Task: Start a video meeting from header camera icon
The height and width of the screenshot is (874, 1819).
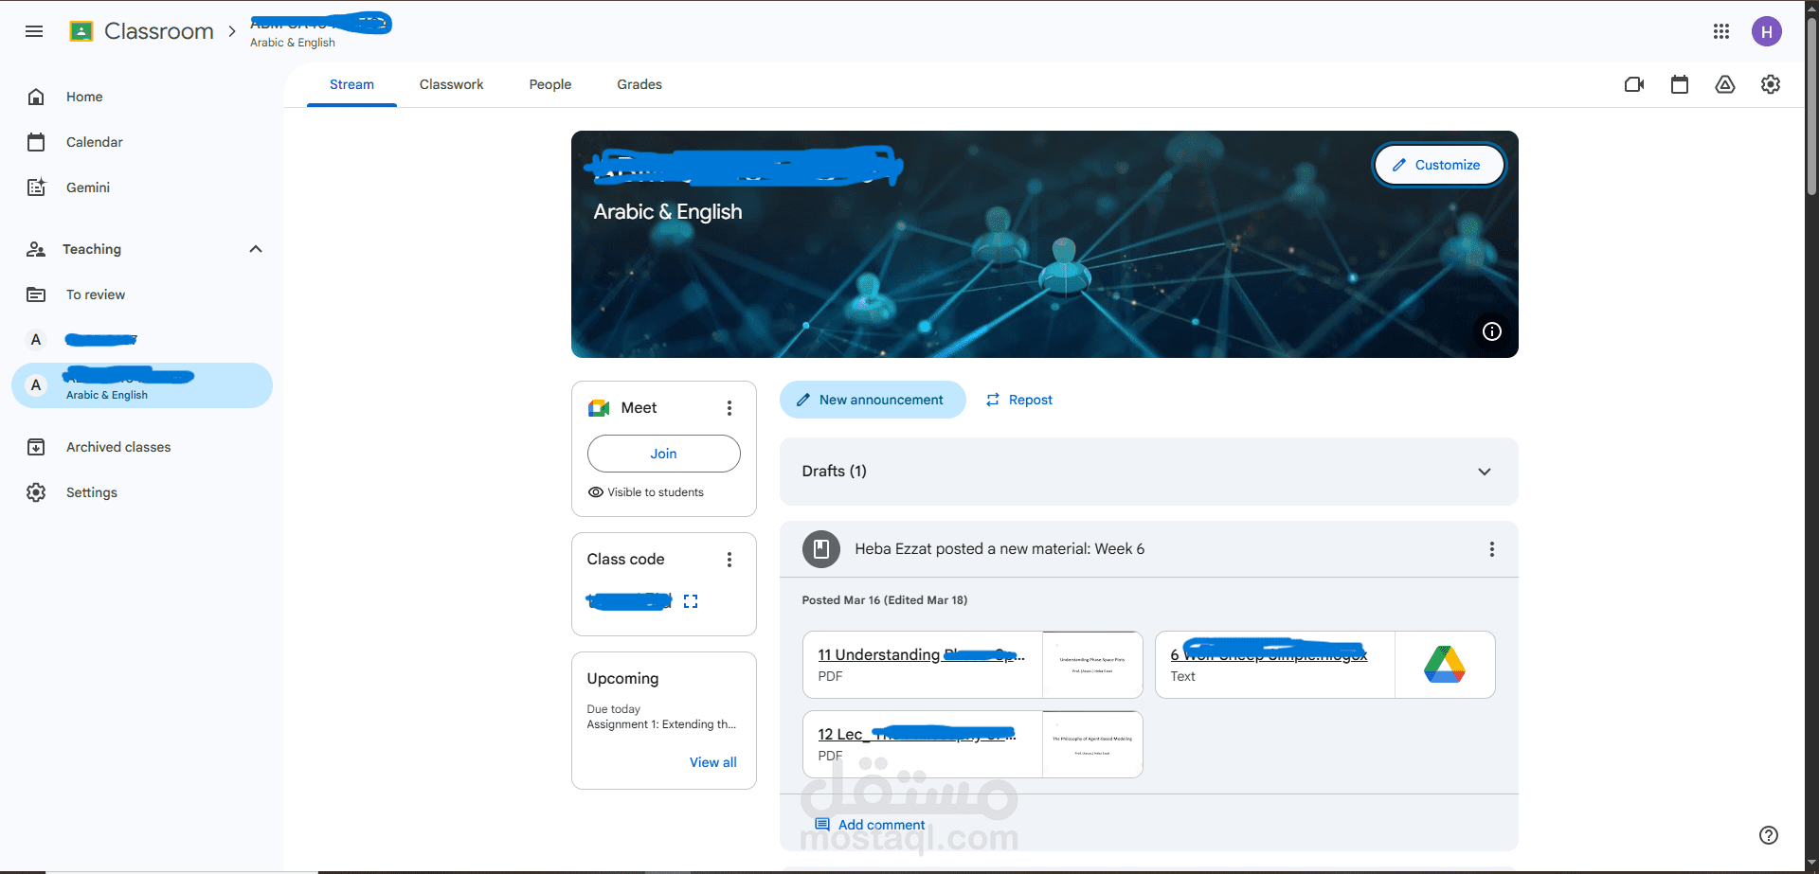Action: pos(1634,84)
